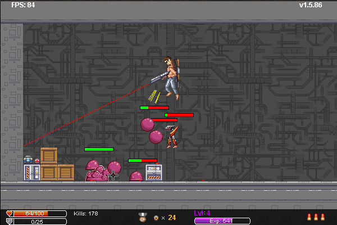Open the supply cabinet labeled 20
This screenshot has height=225, width=337.
pyautogui.click(x=154, y=173)
